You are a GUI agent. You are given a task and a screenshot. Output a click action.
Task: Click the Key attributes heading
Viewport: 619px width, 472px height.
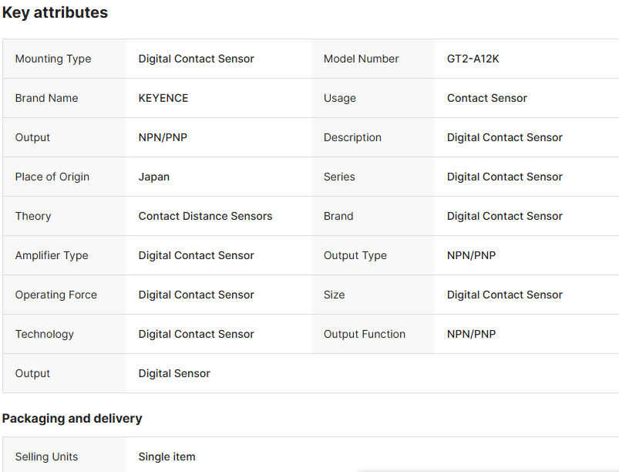[x=55, y=13]
